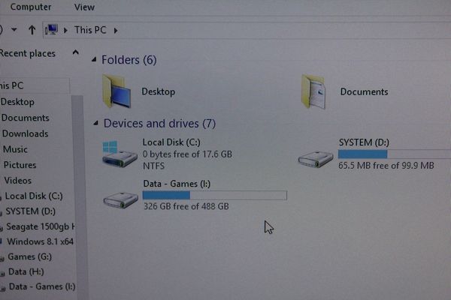
Task: Click Data - Games (I:) usage bar
Action: click(214, 195)
